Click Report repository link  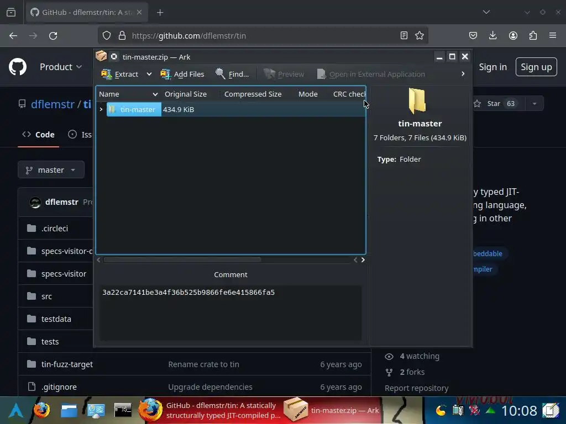pyautogui.click(x=417, y=388)
